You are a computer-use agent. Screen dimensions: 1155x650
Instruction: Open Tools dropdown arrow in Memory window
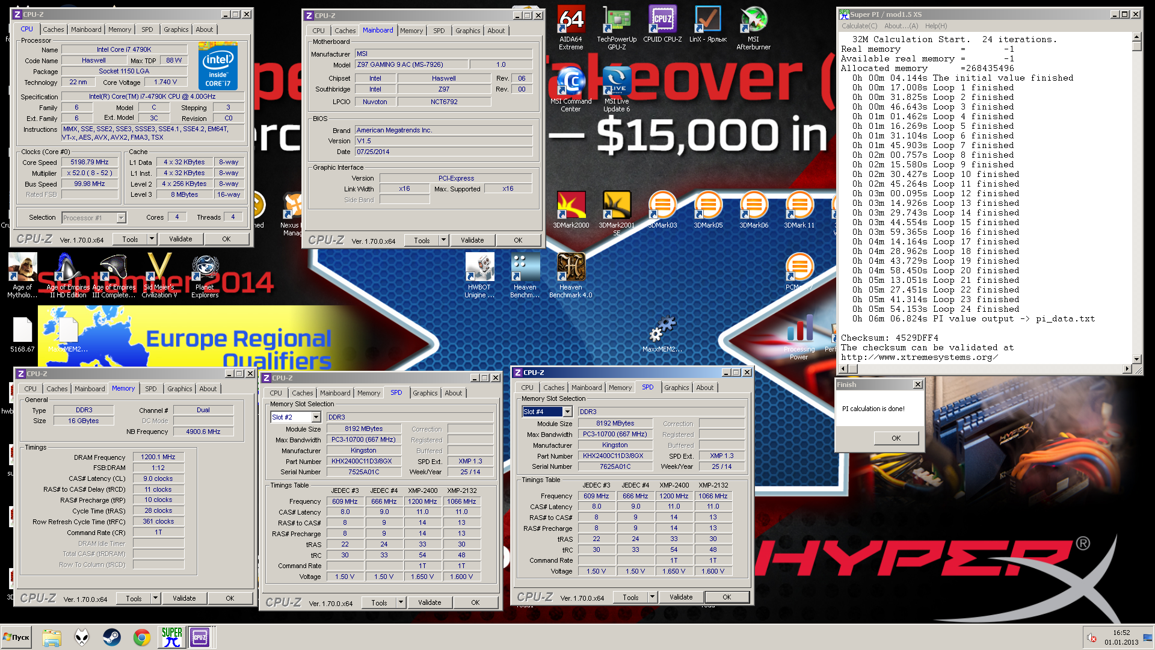[156, 598]
